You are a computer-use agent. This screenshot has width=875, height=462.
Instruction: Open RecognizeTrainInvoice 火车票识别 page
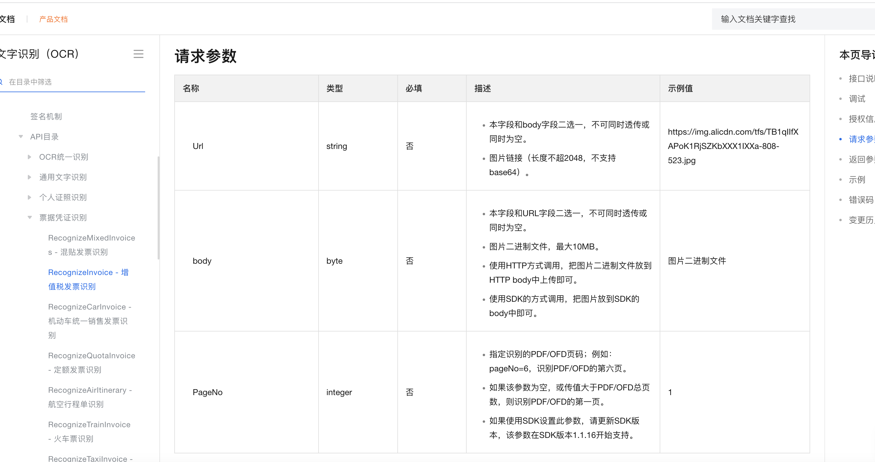[89, 432]
